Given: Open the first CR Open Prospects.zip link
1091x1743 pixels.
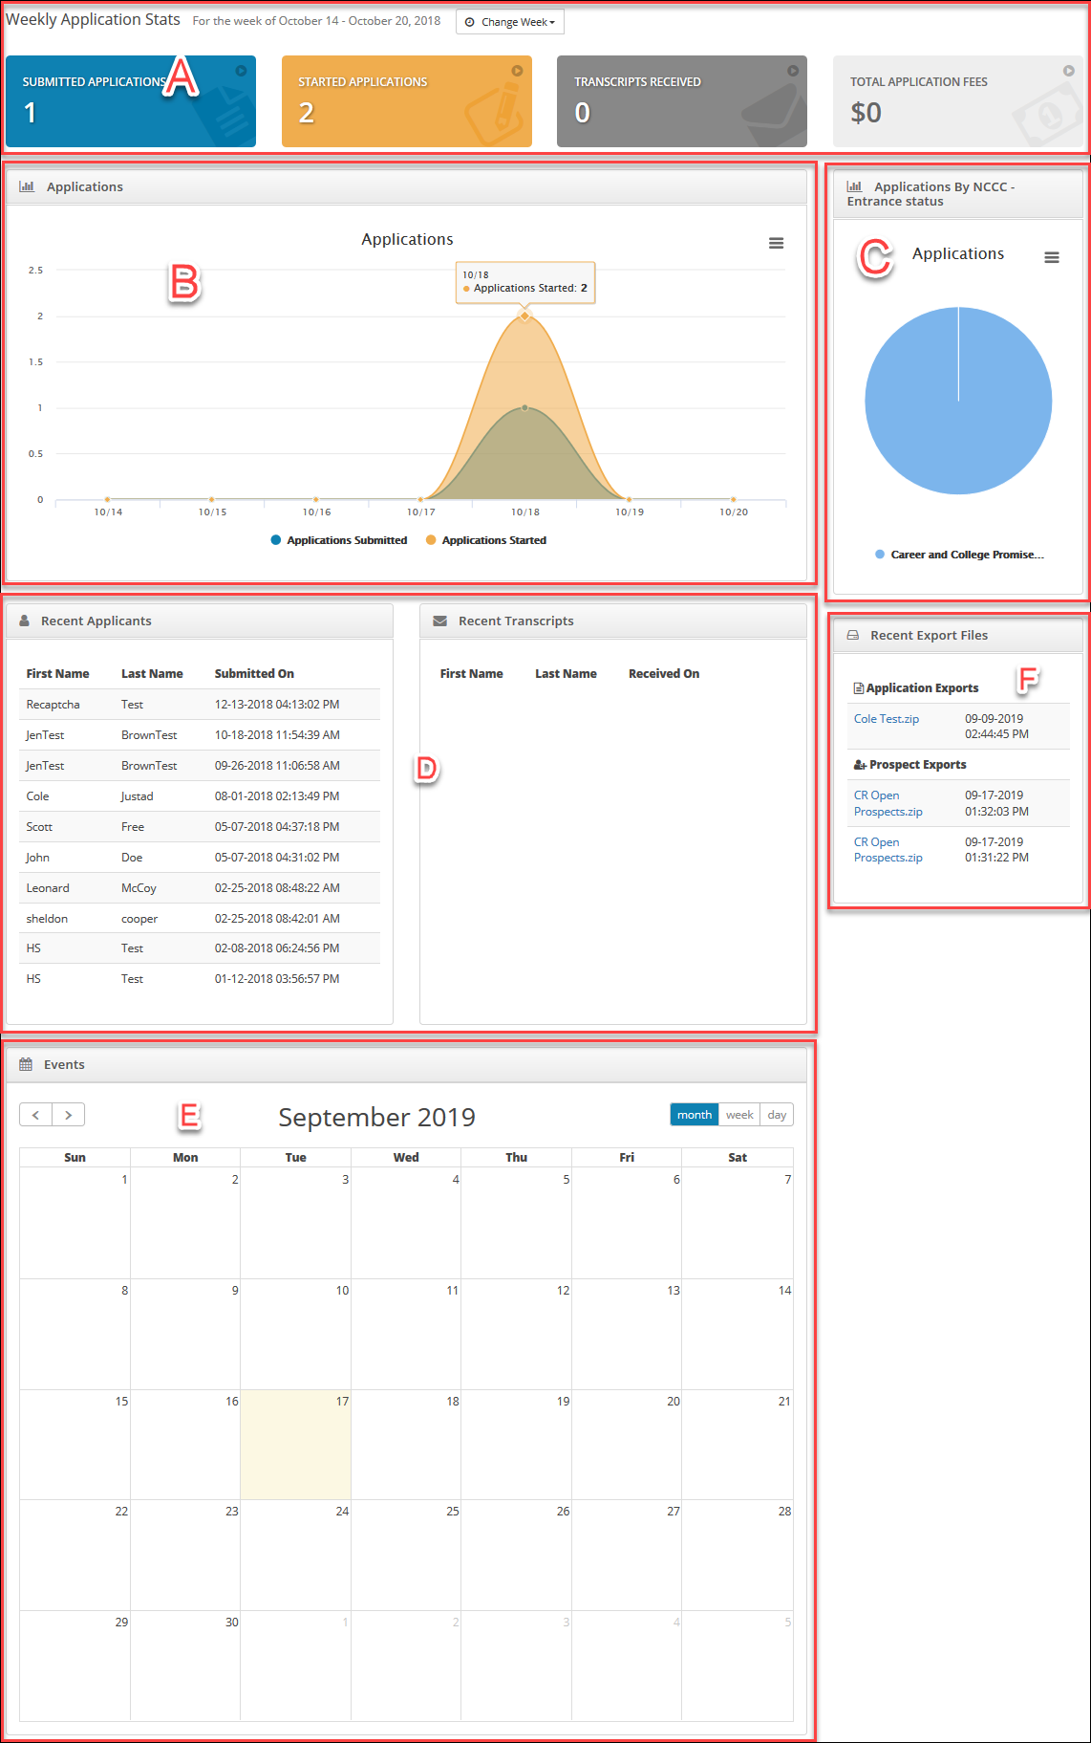Looking at the screenshot, I should point(888,803).
